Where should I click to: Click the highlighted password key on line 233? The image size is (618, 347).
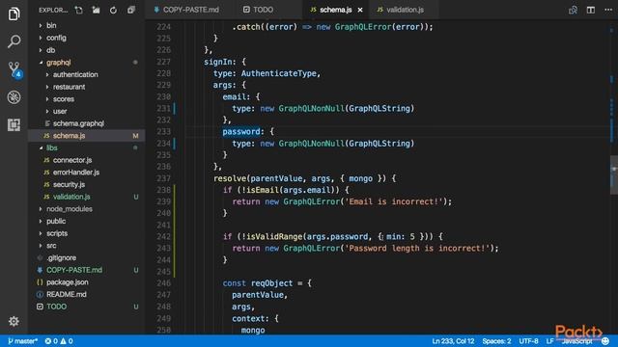241,131
